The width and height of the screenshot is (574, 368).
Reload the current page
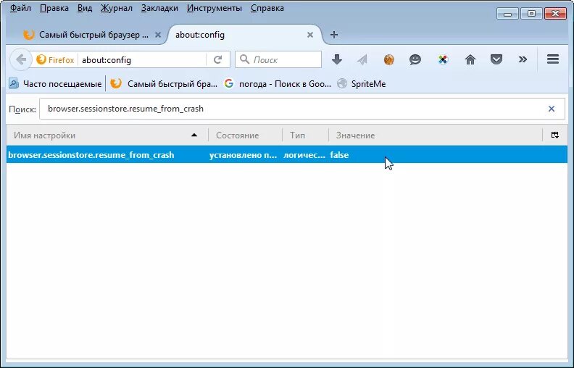[x=218, y=59]
